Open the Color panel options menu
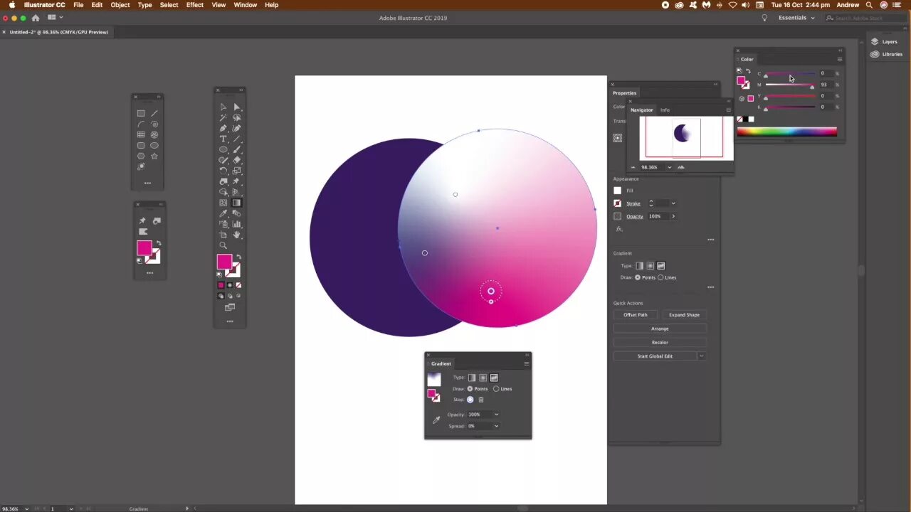The height and width of the screenshot is (512, 911). 839,59
